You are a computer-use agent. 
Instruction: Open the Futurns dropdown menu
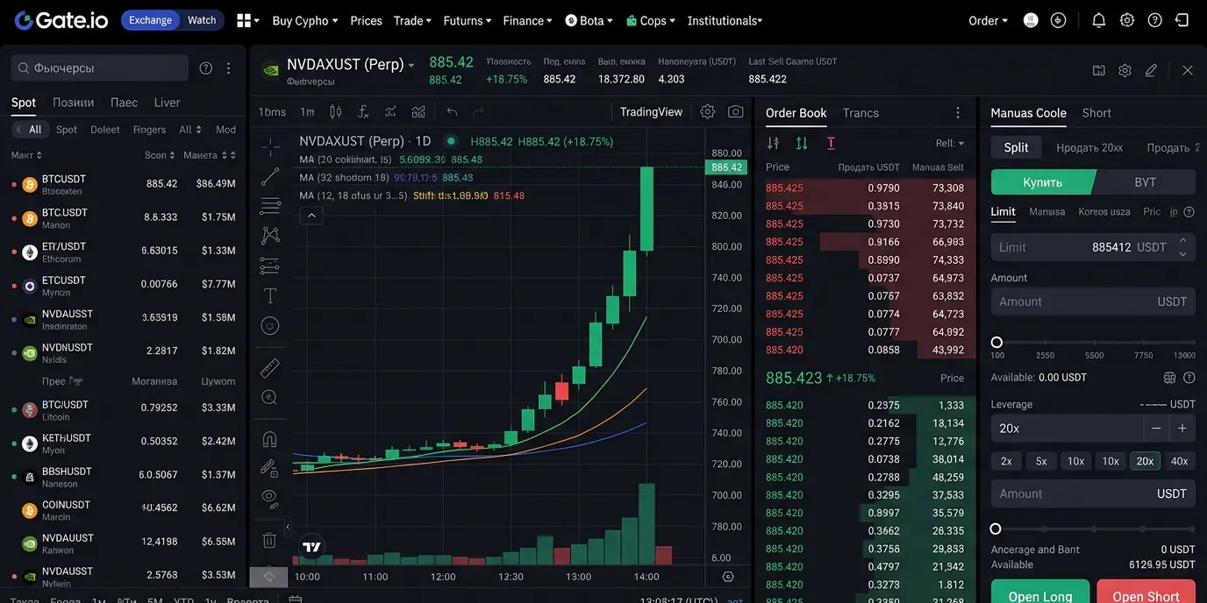[468, 20]
